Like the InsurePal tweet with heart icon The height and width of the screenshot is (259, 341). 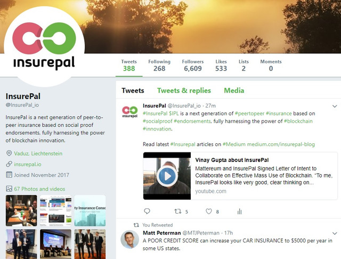pos(209,211)
